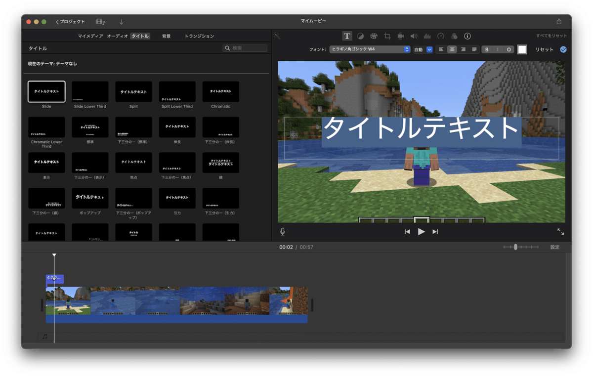Viewport: 593px width, 377px height.
Task: Click the リセット button in the title bar
Action: [542, 49]
